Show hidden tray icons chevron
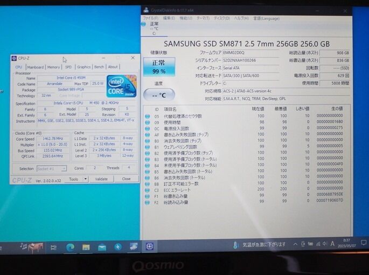 [x=295, y=244]
